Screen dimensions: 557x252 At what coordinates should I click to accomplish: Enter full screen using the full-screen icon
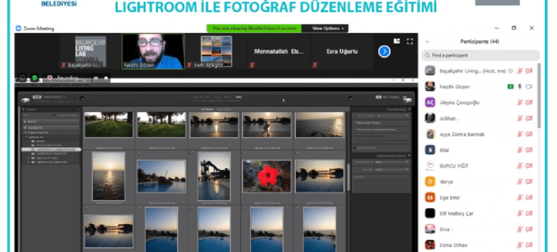(x=410, y=41)
